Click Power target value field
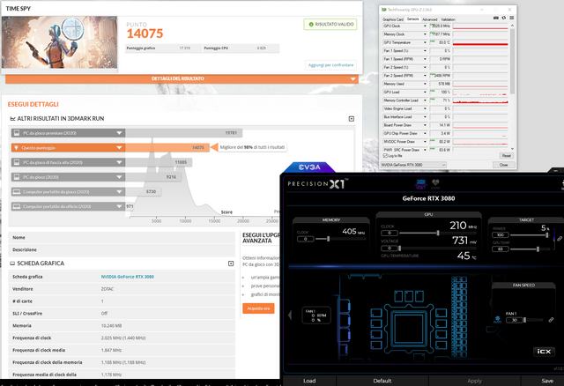 click(500, 235)
